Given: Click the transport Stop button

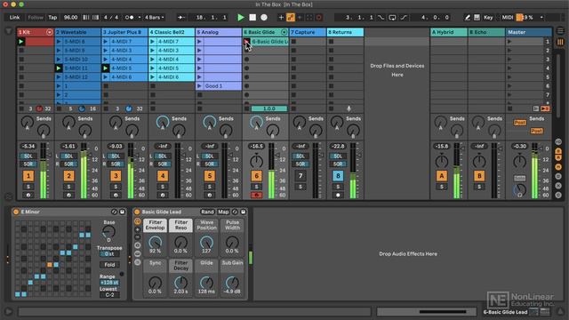Looking at the screenshot, I should 252,17.
